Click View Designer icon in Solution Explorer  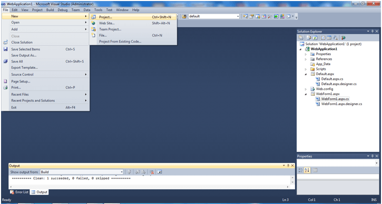coord(329,38)
